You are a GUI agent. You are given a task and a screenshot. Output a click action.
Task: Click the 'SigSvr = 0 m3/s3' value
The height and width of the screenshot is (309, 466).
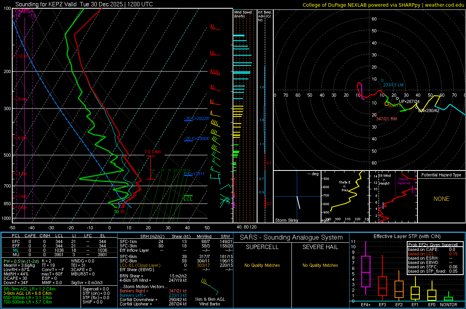(x=87, y=283)
